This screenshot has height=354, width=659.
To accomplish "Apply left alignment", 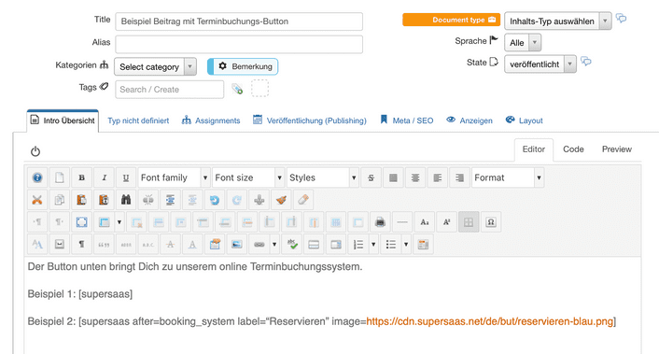I will click(438, 177).
